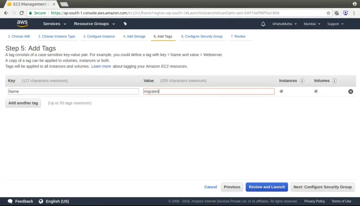Click the browser back arrow
This screenshot has height=206, width=360.
[x=6, y=13]
